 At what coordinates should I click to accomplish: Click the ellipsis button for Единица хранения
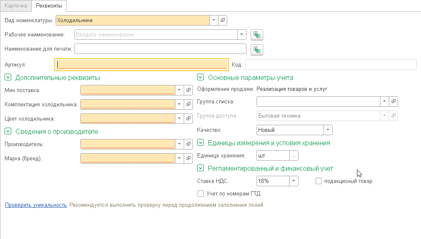pos(294,156)
